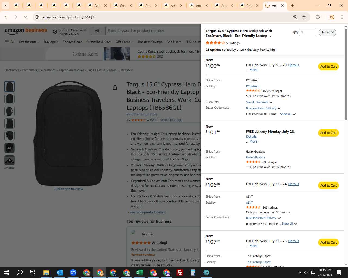Click the Amazon search keyword field
This screenshot has height=278, width=348.
point(153,31)
